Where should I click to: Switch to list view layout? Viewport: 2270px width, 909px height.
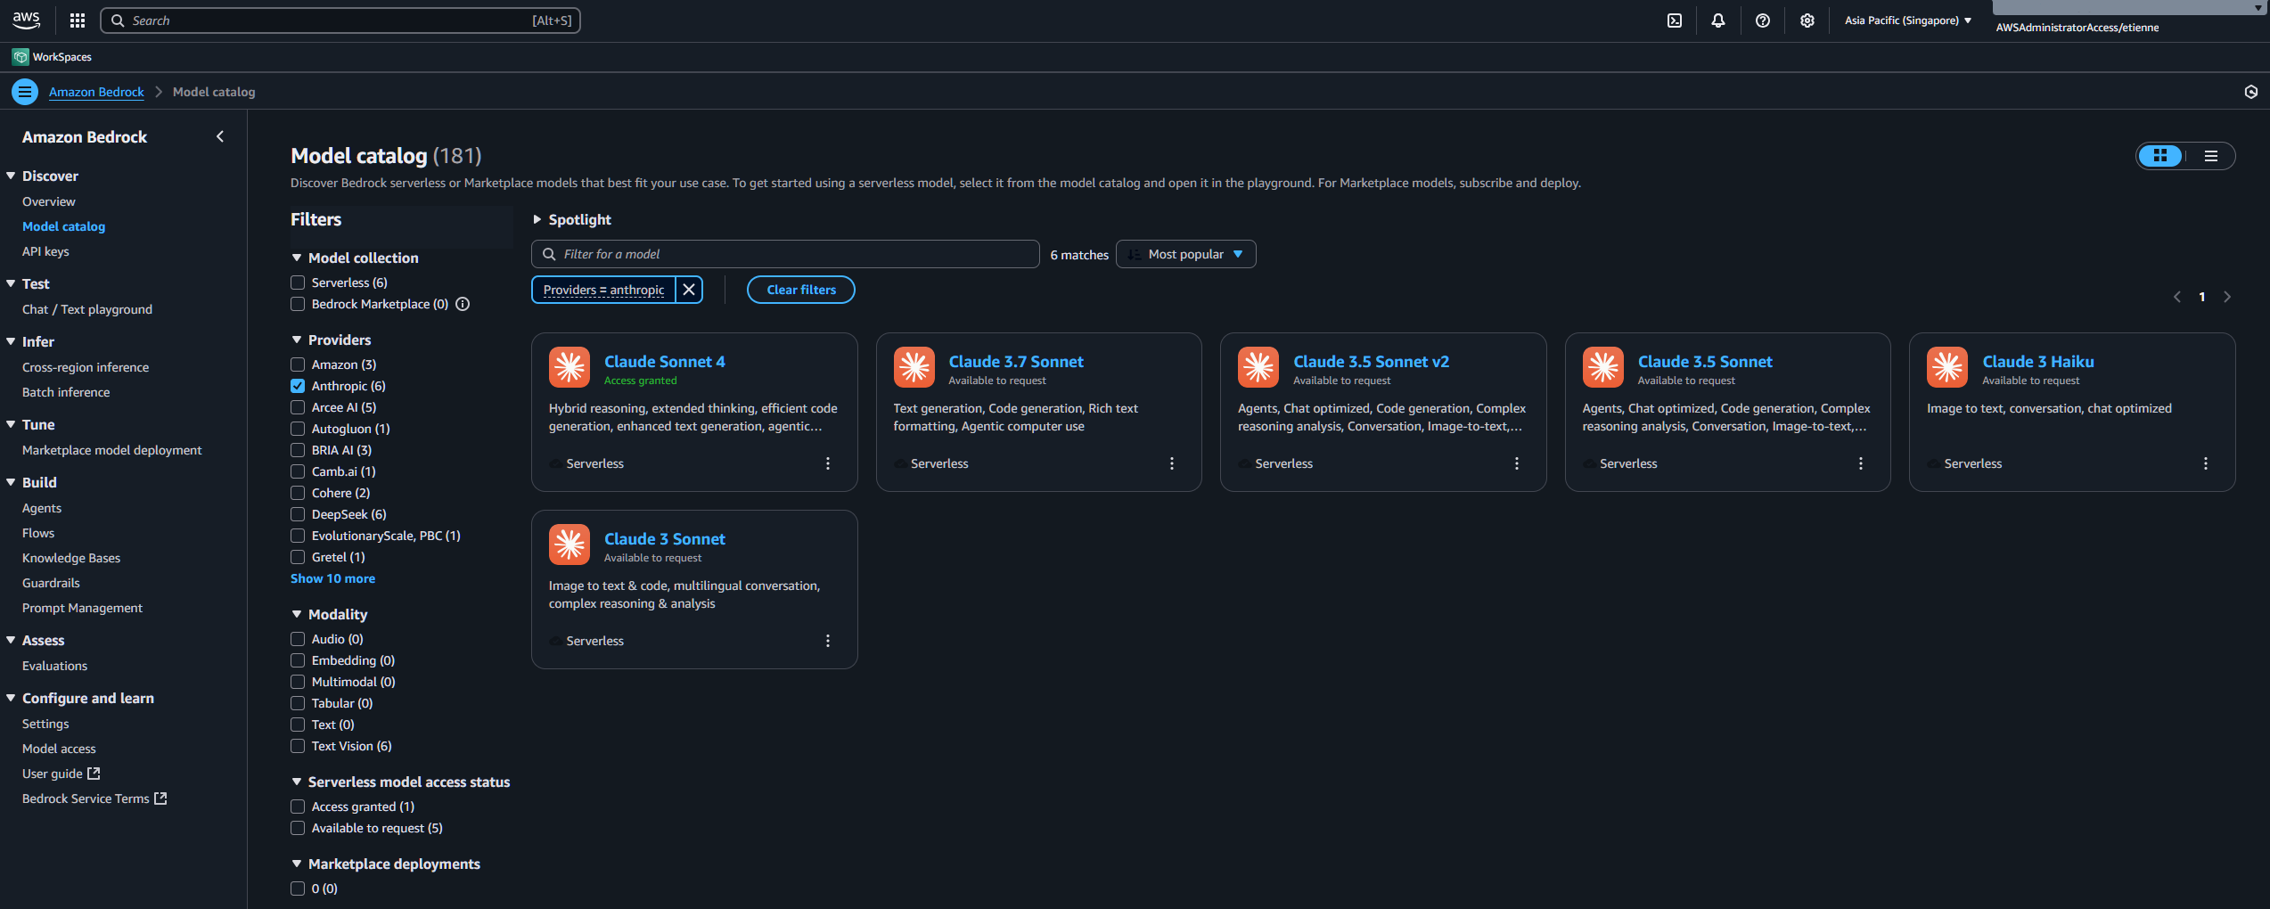[2210, 156]
